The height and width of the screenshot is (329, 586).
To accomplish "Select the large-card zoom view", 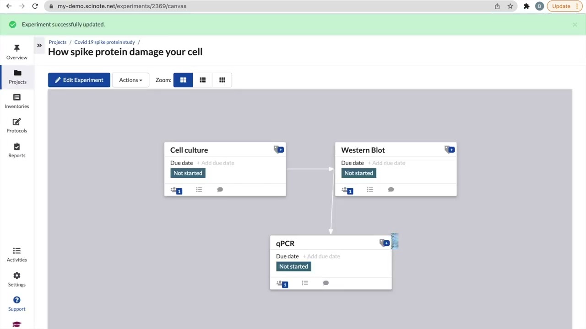I will click(183, 80).
